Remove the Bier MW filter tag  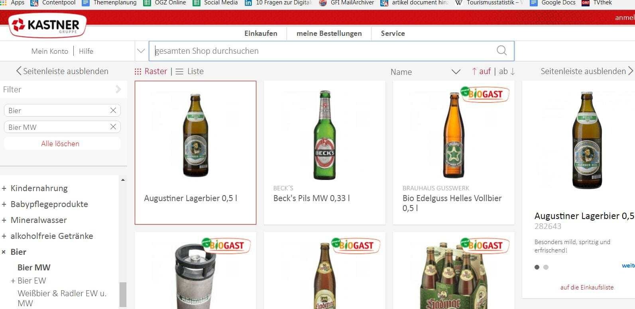113,127
